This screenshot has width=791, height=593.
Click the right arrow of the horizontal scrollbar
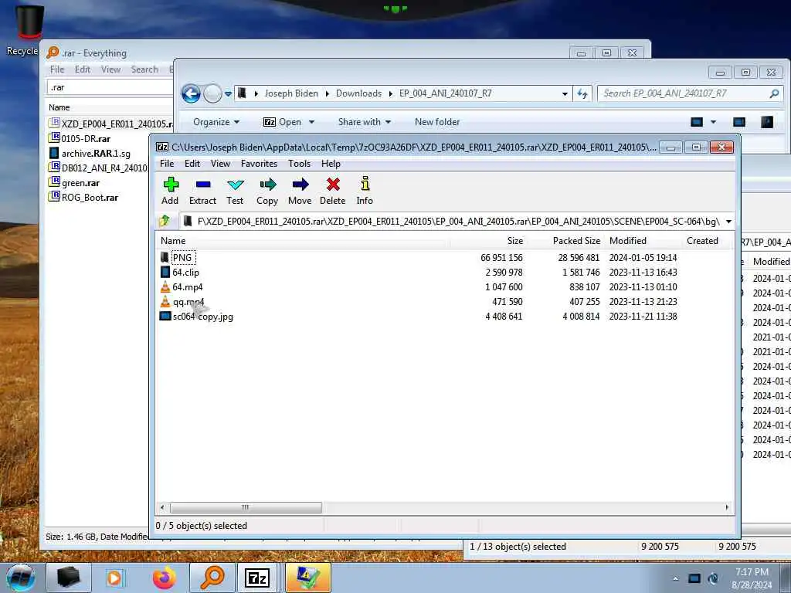coord(727,507)
